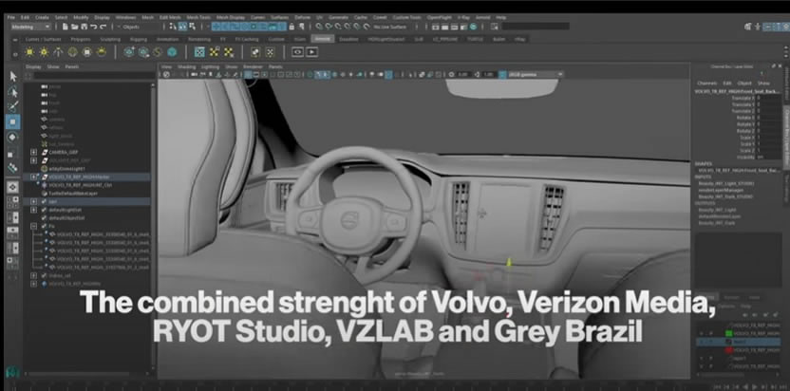The height and width of the screenshot is (391, 790).
Task: Select the Lasso tool in toolbox
Action: click(x=13, y=92)
